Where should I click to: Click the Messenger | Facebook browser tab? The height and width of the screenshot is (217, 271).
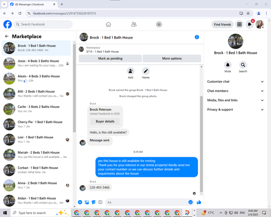(33, 4)
